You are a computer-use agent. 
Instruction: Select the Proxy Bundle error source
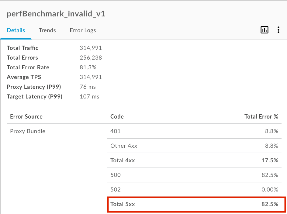pos(28,131)
